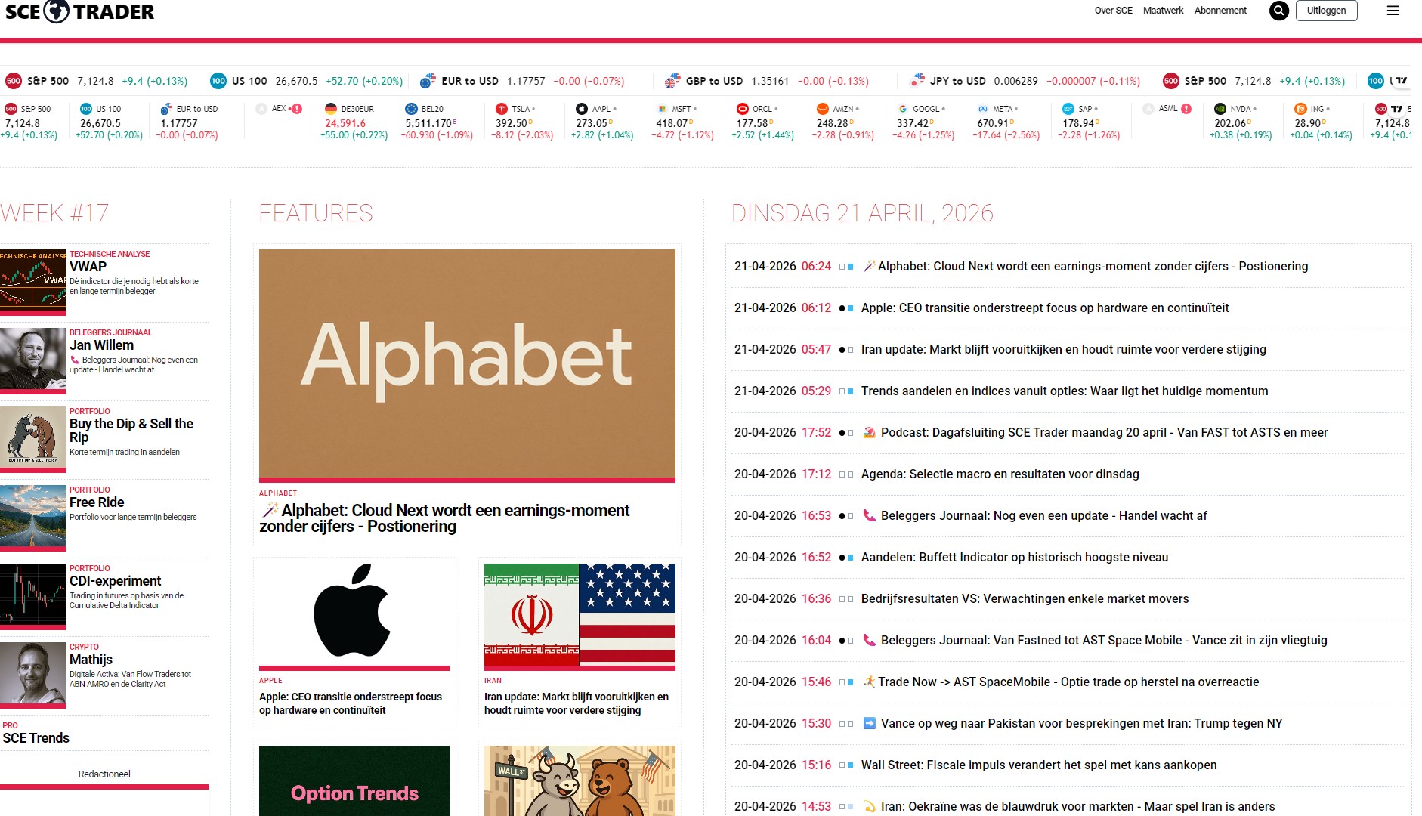Open Mathijs crypto column link
The image size is (1422, 816).
click(x=91, y=660)
